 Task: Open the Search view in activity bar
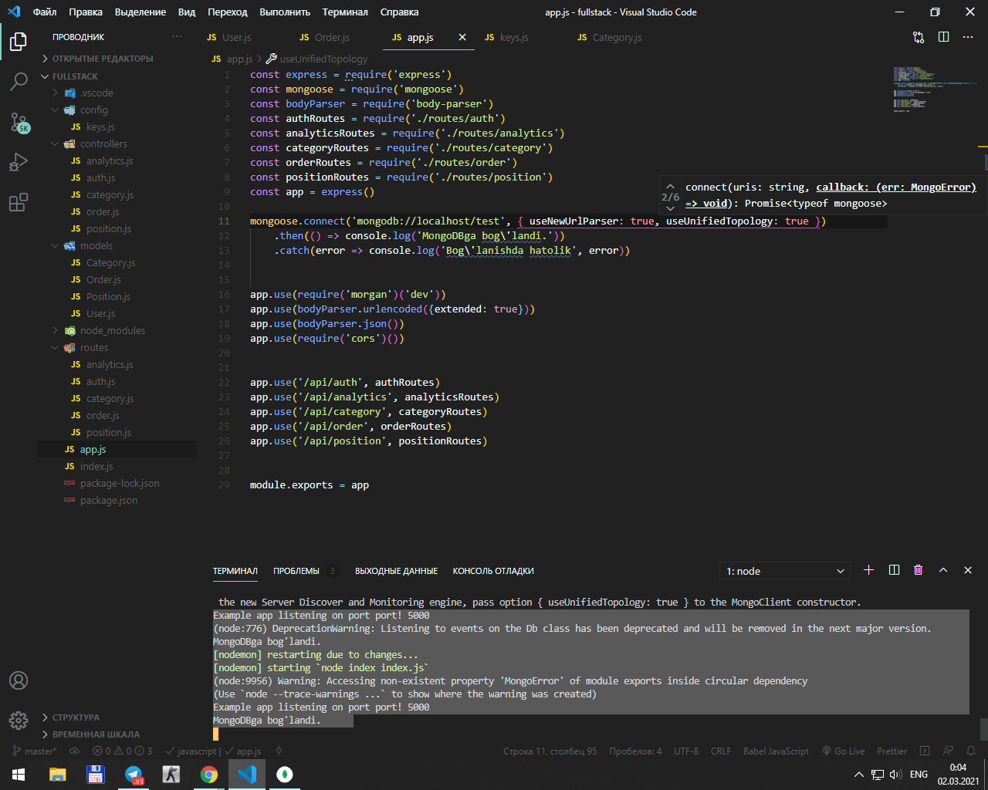coord(19,81)
